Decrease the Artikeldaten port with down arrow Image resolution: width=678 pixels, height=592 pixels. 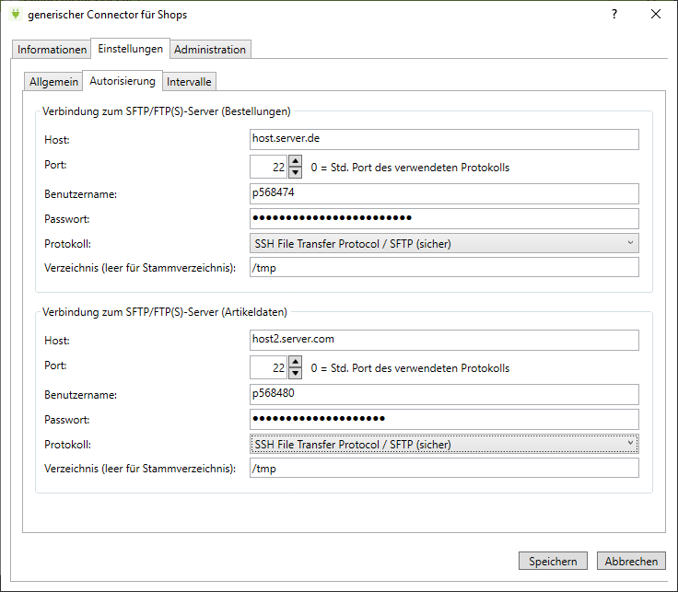coord(295,373)
